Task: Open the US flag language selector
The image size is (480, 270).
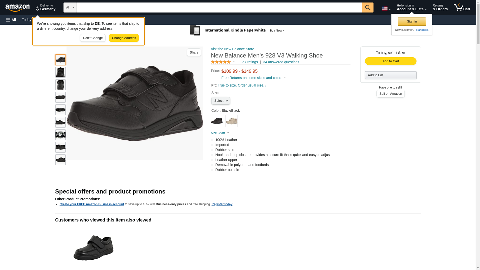Action: tap(386, 8)
